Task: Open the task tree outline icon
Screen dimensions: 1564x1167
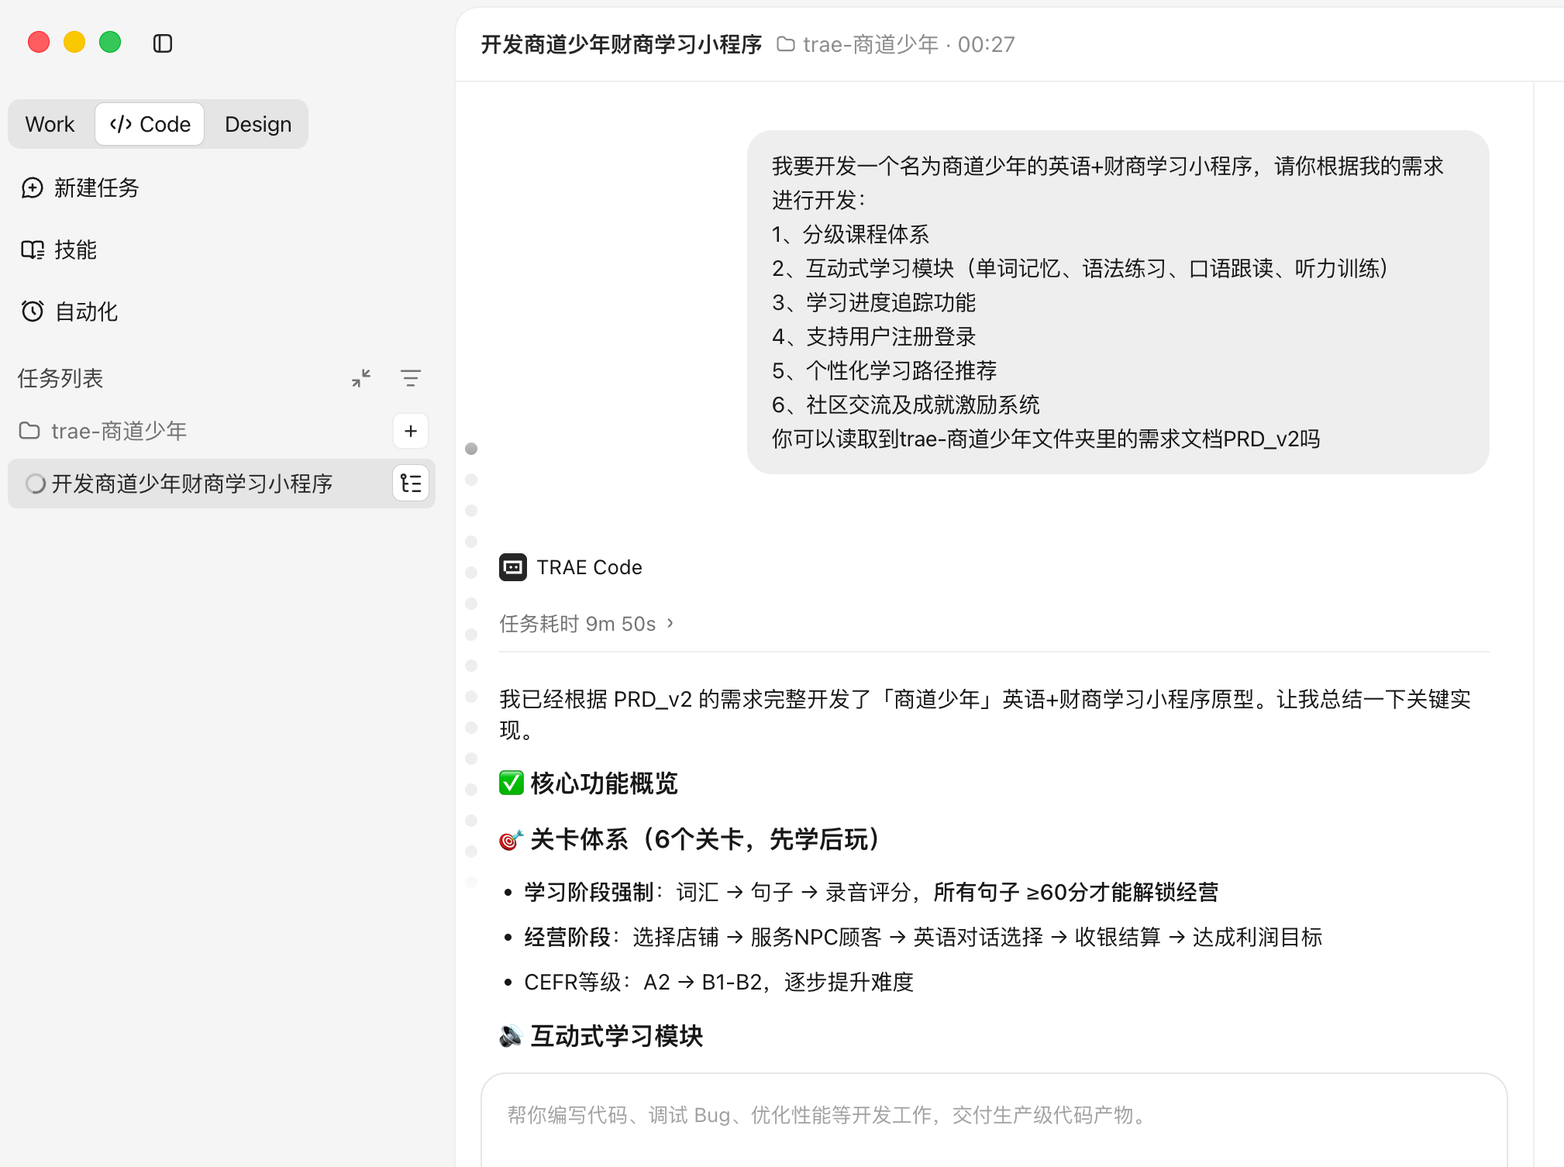Action: click(x=411, y=484)
